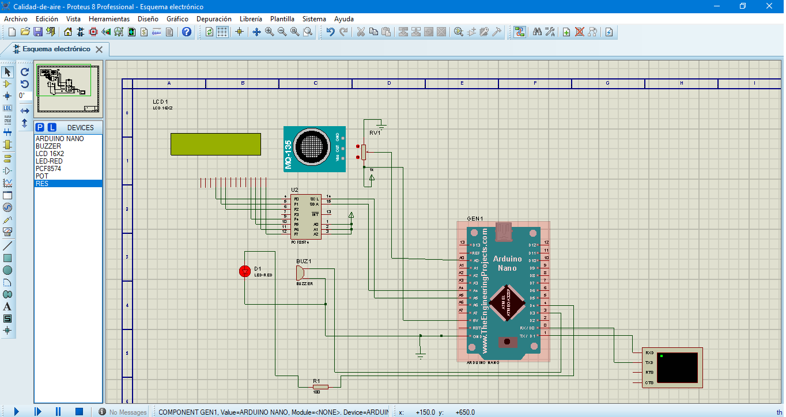This screenshot has width=786, height=417.
Task: Select the Buses mode tool
Action: coord(7,133)
